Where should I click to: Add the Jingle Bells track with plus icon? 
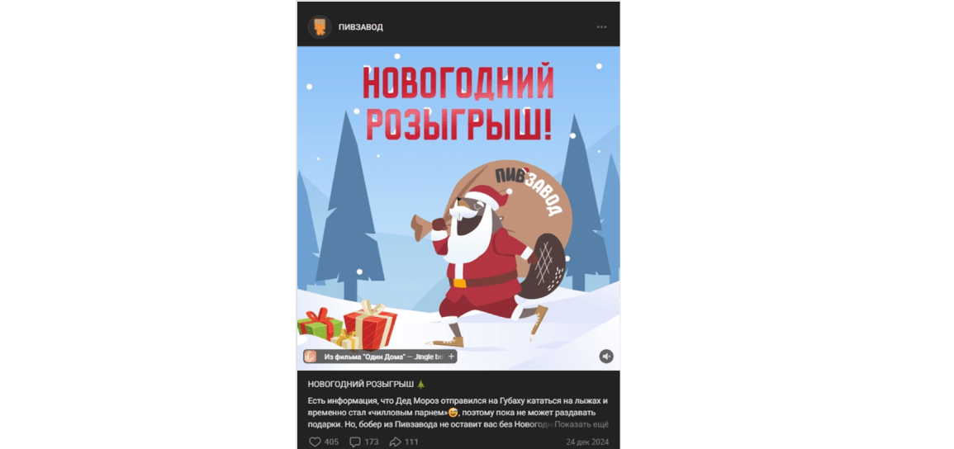tap(452, 357)
